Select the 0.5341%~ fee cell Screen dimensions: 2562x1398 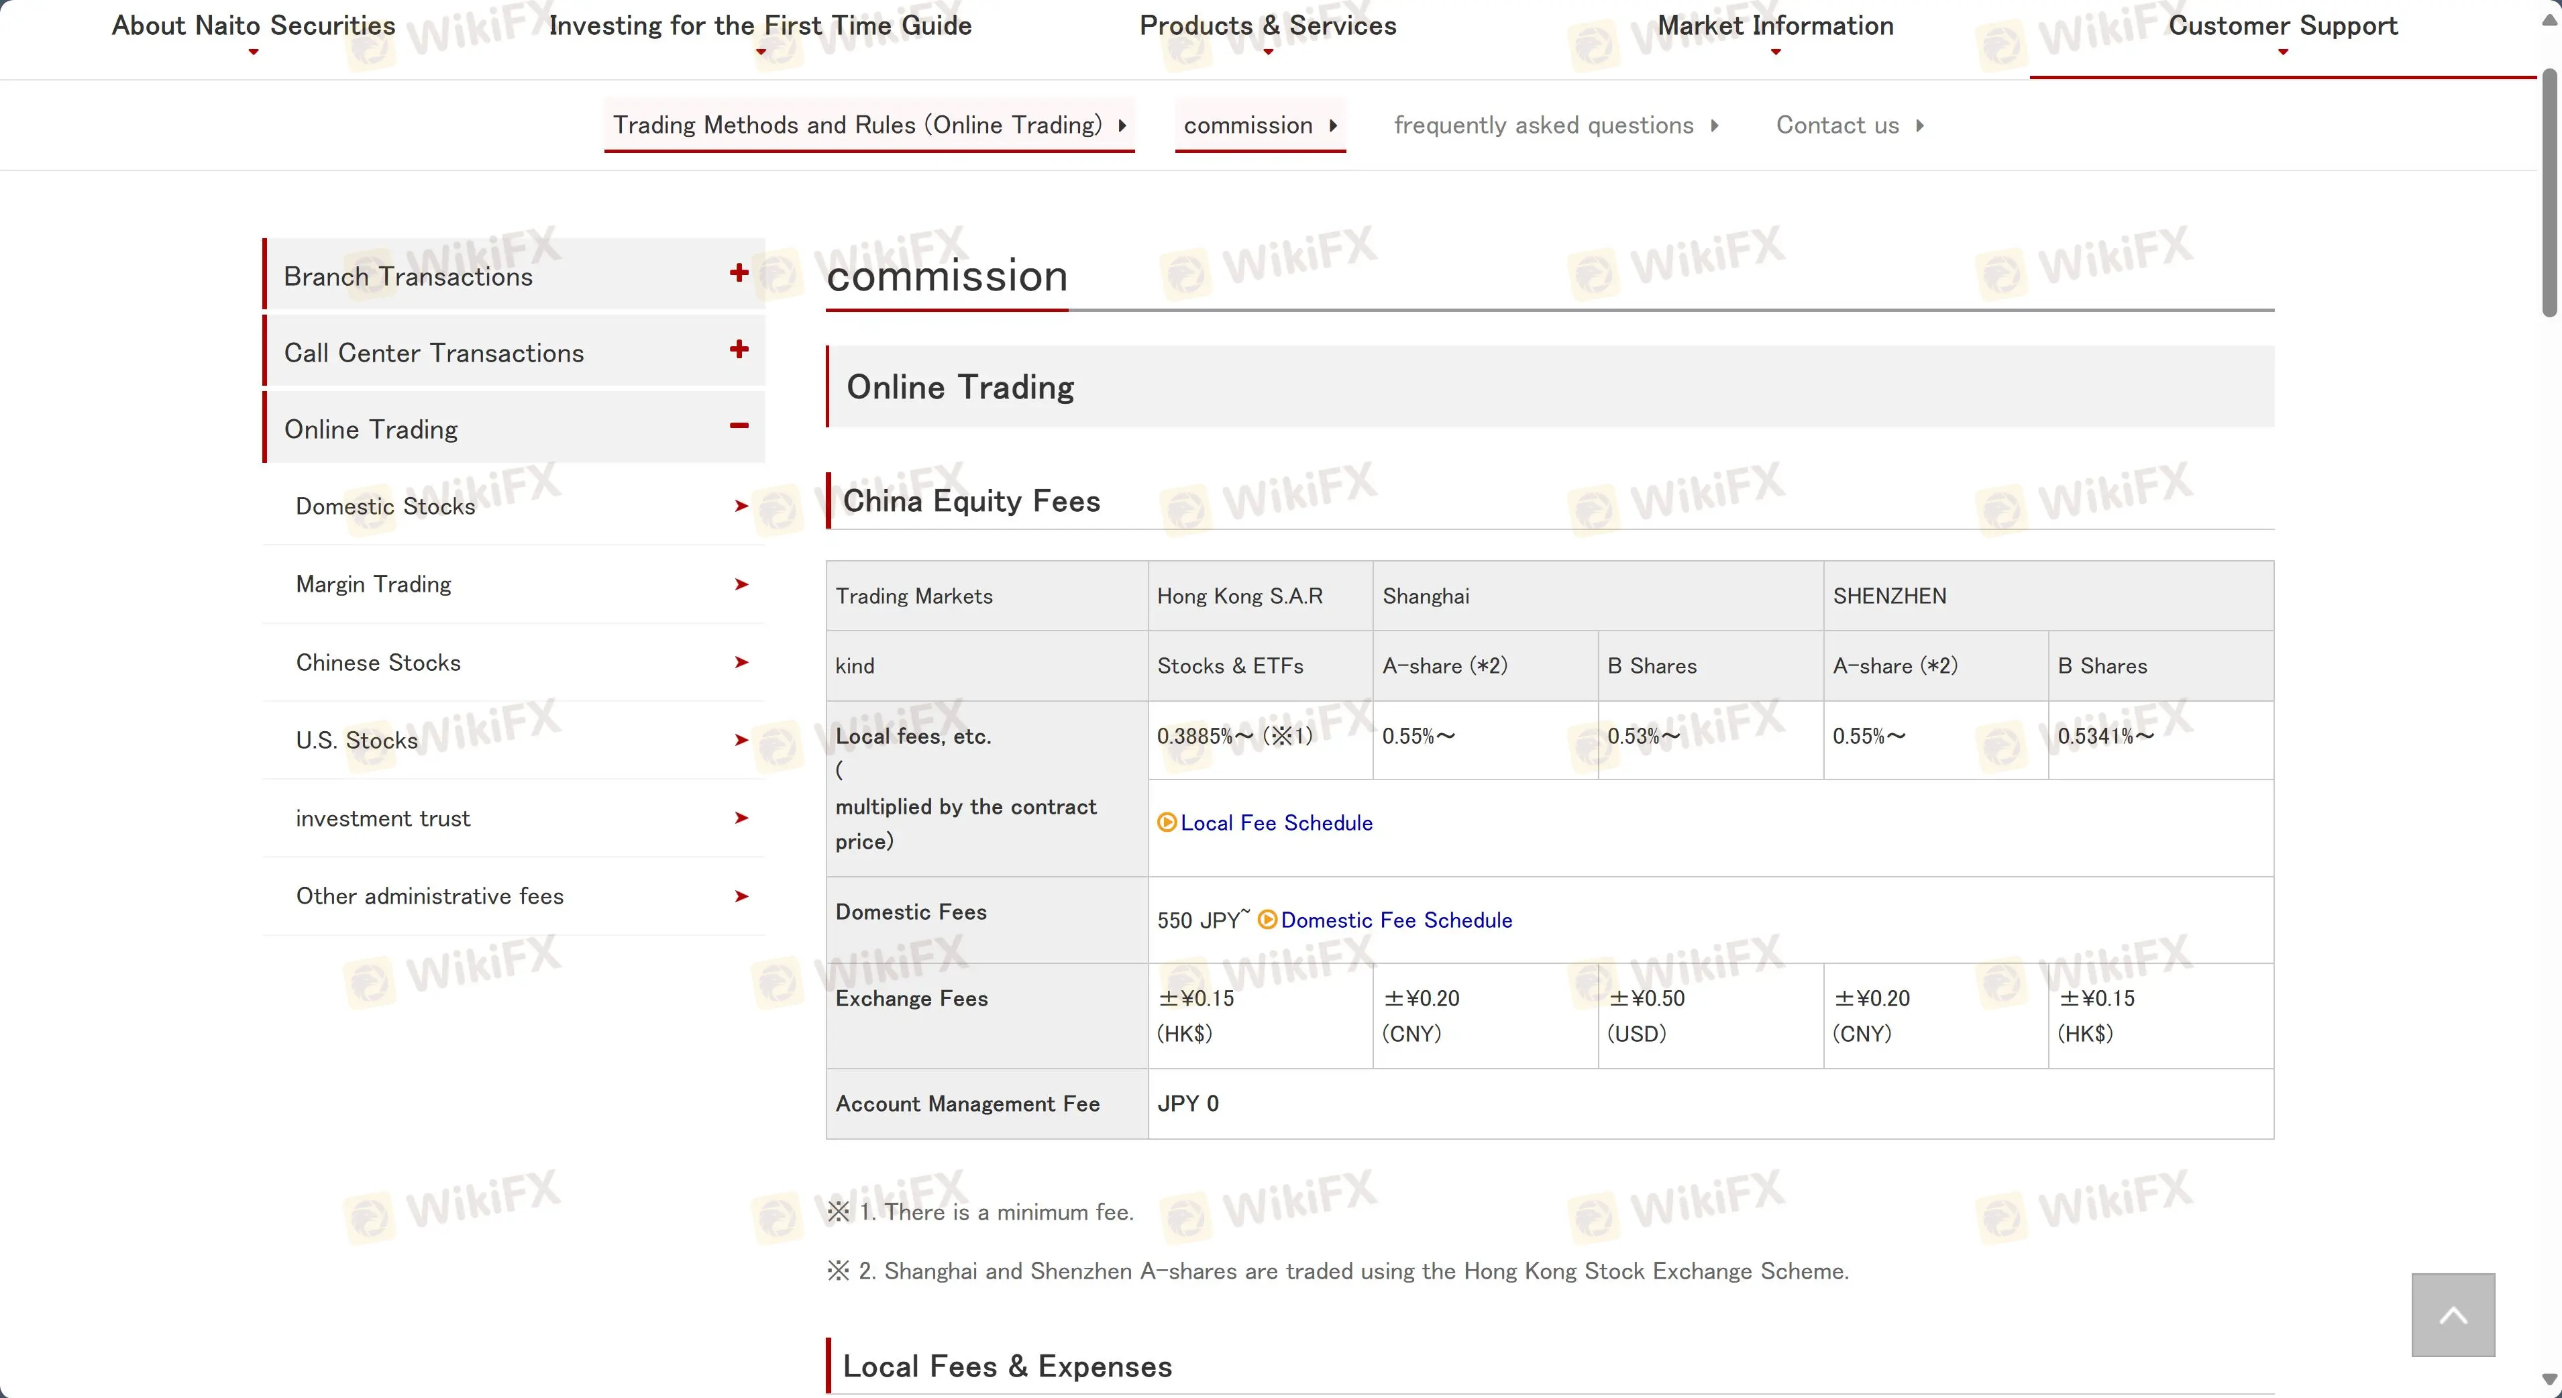[2160, 740]
